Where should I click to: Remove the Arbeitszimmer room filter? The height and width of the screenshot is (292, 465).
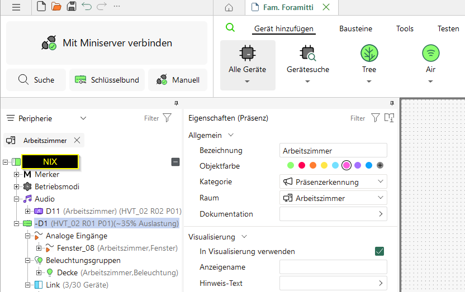pos(77,140)
